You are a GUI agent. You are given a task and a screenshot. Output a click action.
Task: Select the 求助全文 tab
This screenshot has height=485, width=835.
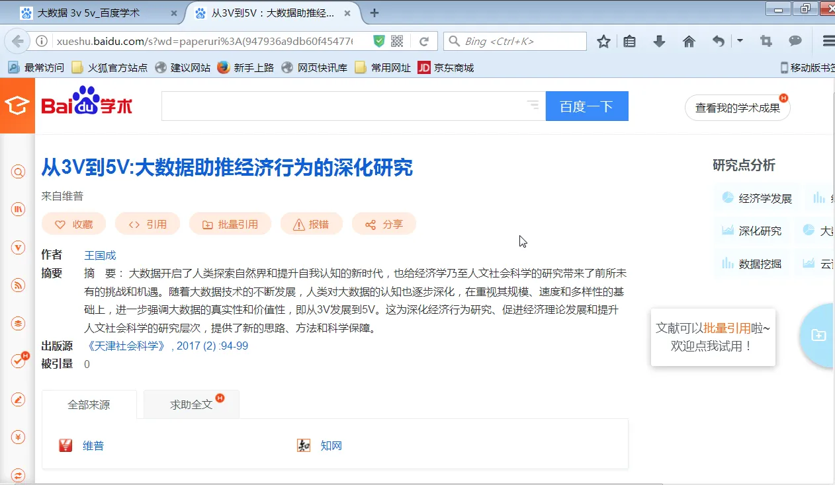point(191,404)
